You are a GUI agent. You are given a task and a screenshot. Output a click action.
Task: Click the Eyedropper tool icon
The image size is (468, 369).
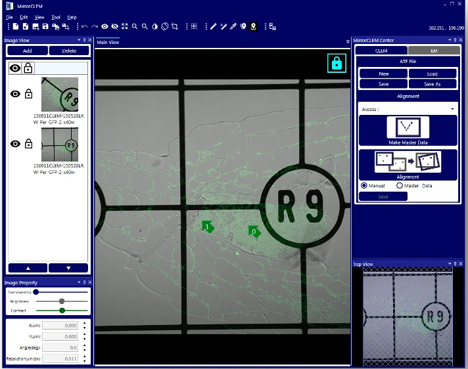(233, 26)
